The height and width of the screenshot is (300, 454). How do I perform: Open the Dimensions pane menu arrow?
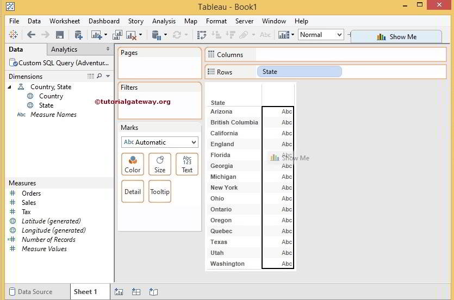click(x=108, y=76)
